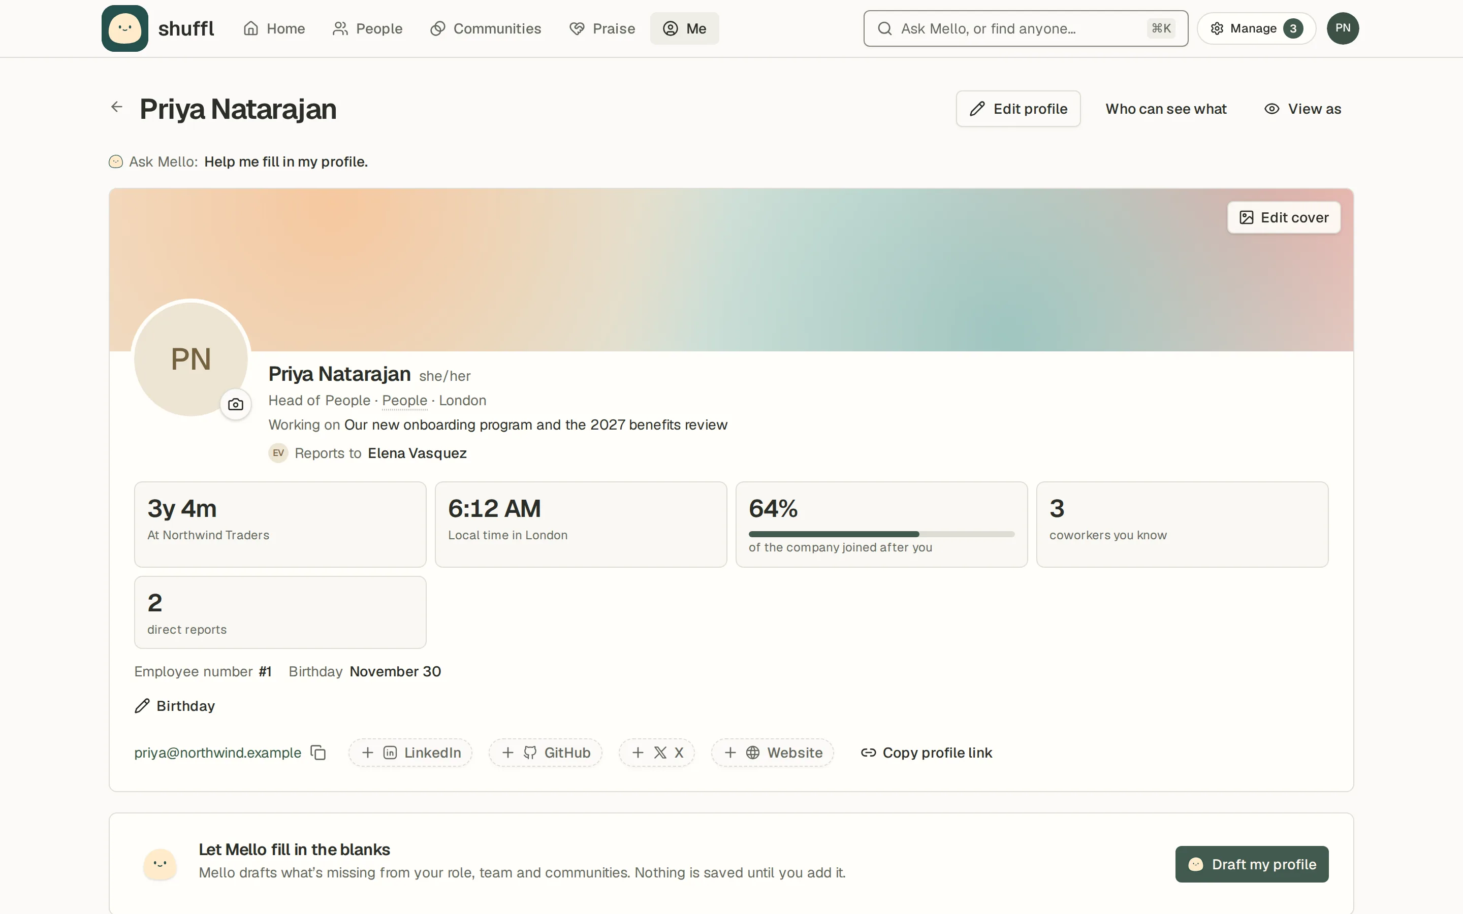The image size is (1463, 914).
Task: Open the People tab
Action: coord(368,28)
